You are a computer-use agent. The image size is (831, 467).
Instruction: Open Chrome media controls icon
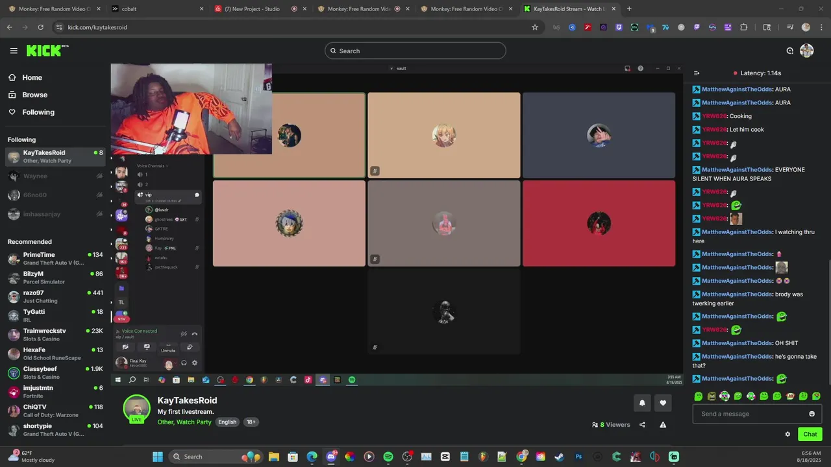[x=790, y=27]
